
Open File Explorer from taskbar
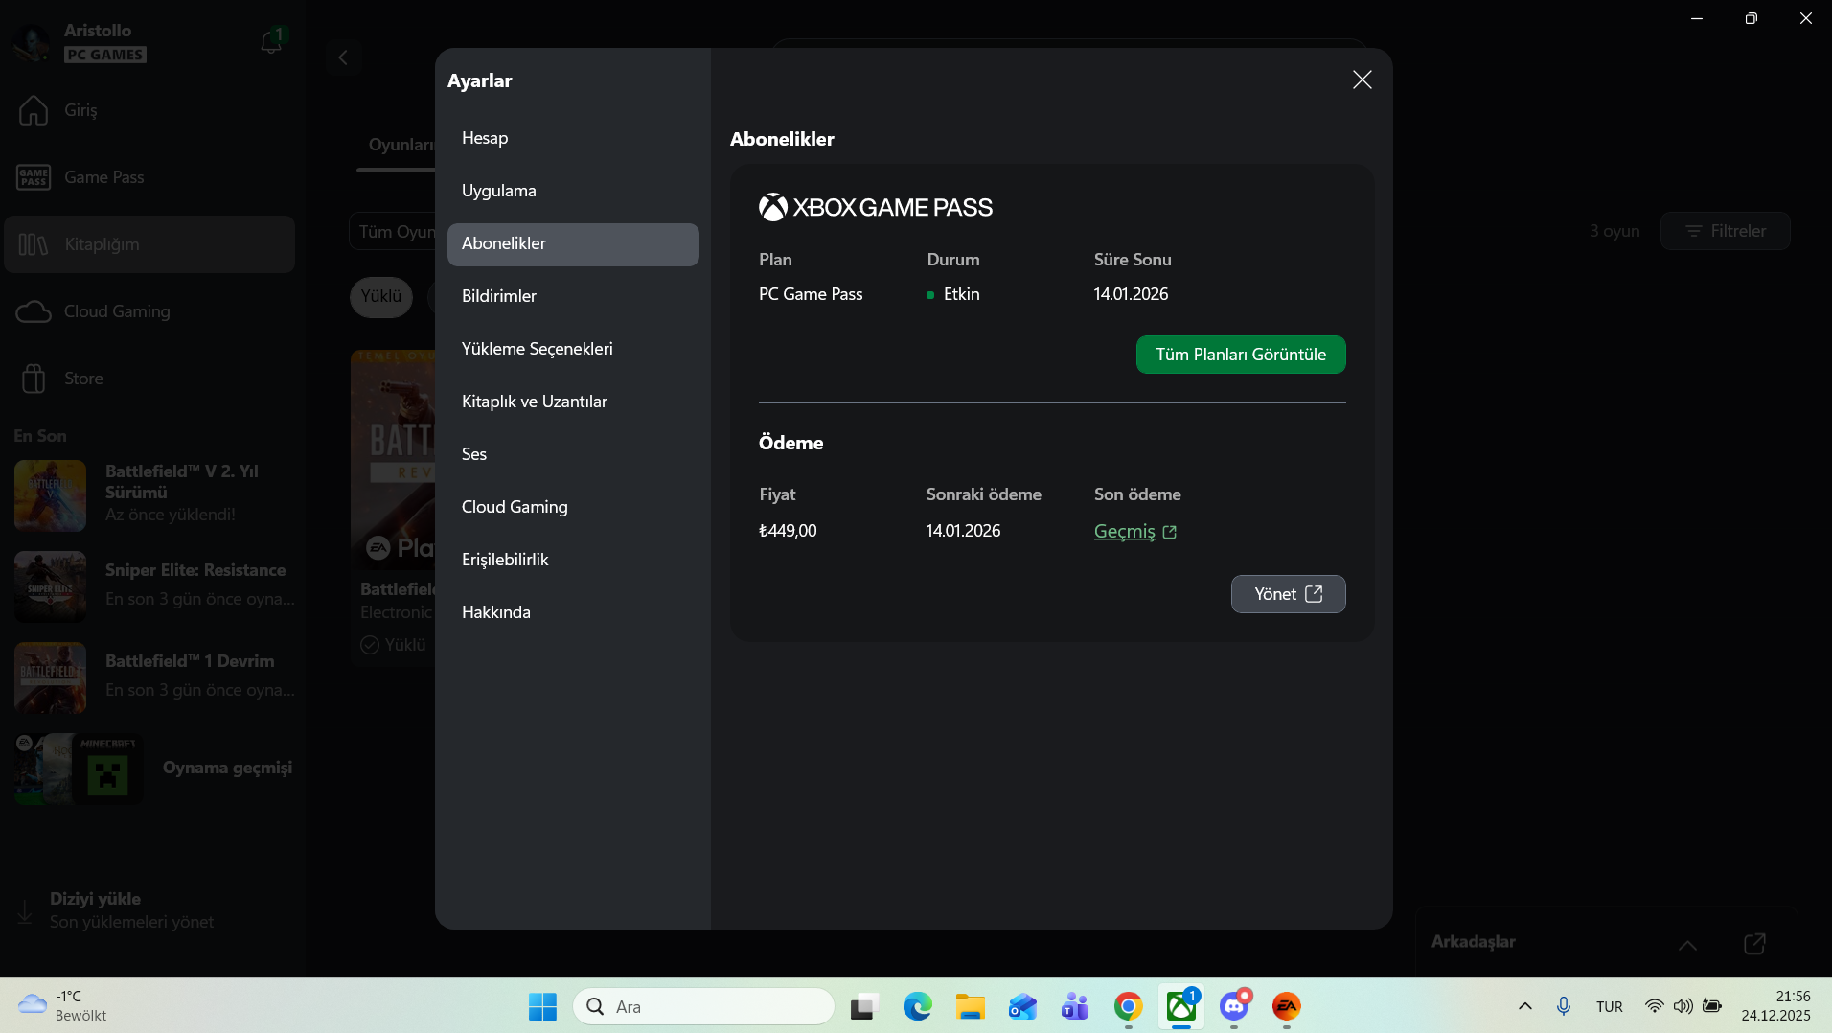pos(970,1006)
